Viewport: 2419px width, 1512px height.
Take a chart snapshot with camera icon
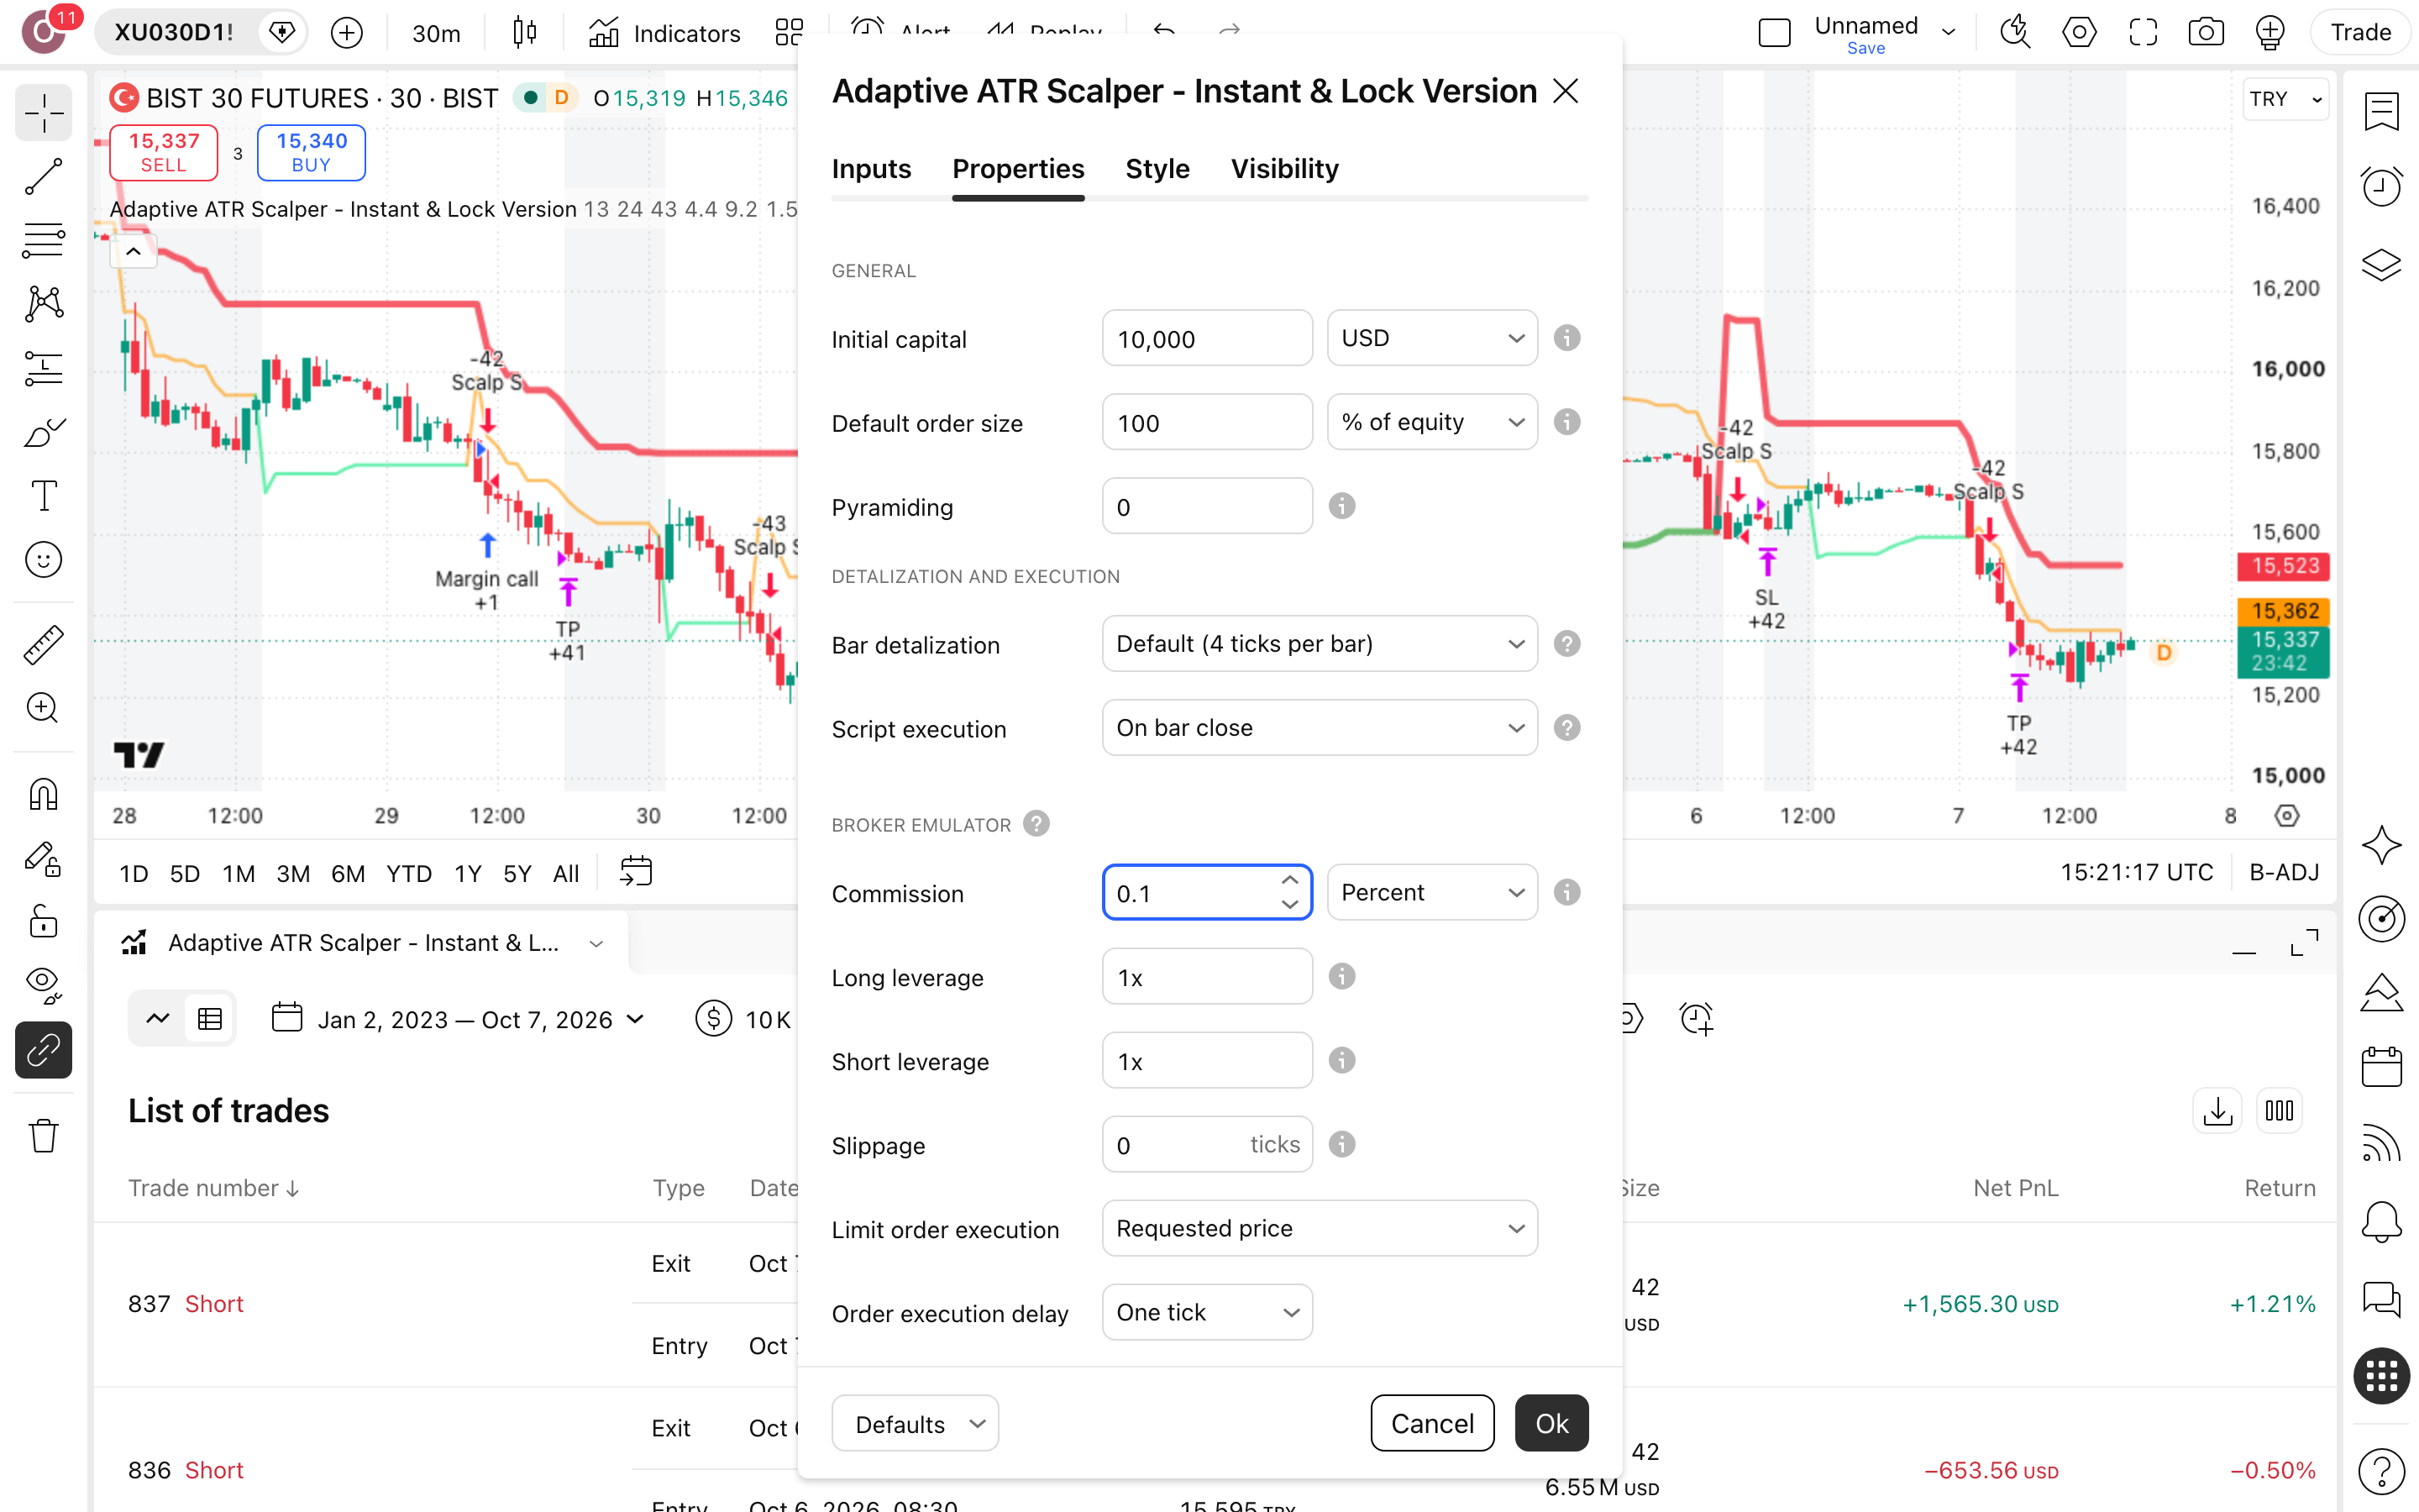[2206, 33]
